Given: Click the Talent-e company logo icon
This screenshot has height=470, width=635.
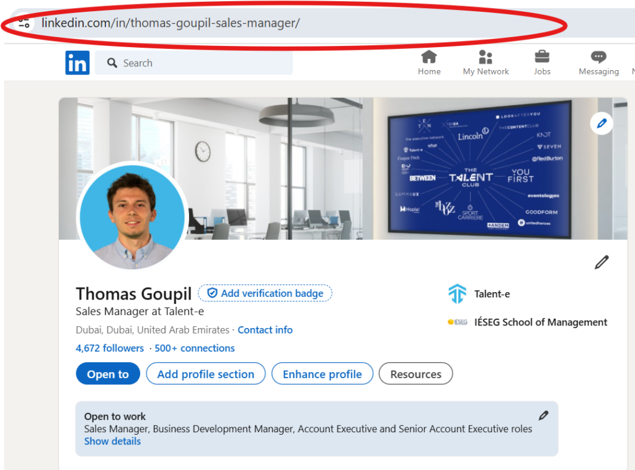Looking at the screenshot, I should click(457, 294).
